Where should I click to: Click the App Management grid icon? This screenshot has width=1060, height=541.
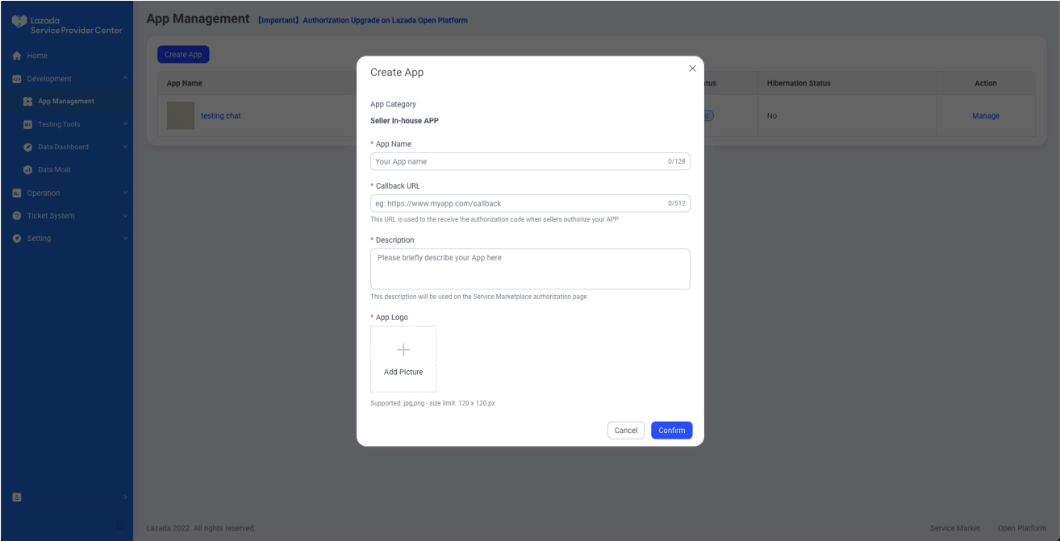pos(27,102)
